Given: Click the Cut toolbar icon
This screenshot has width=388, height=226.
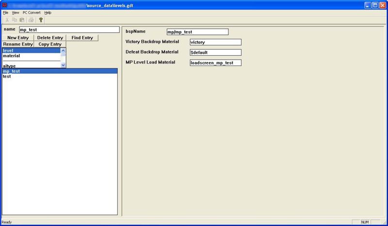Looking at the screenshot, I should click(7, 20).
